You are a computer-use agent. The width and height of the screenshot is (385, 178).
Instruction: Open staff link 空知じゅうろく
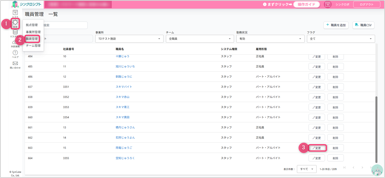click(x=125, y=158)
